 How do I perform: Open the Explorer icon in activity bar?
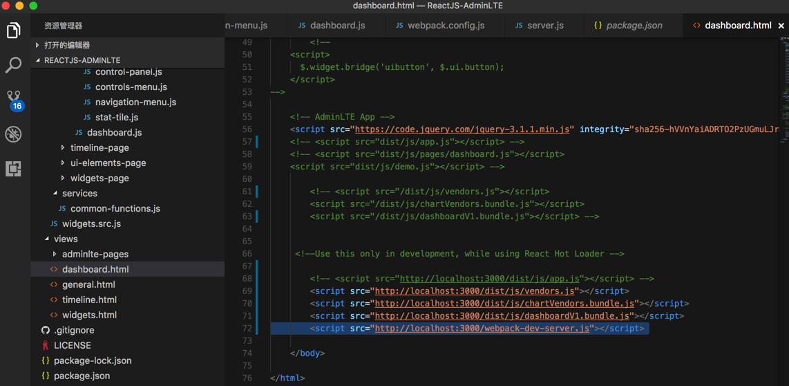pos(14,30)
